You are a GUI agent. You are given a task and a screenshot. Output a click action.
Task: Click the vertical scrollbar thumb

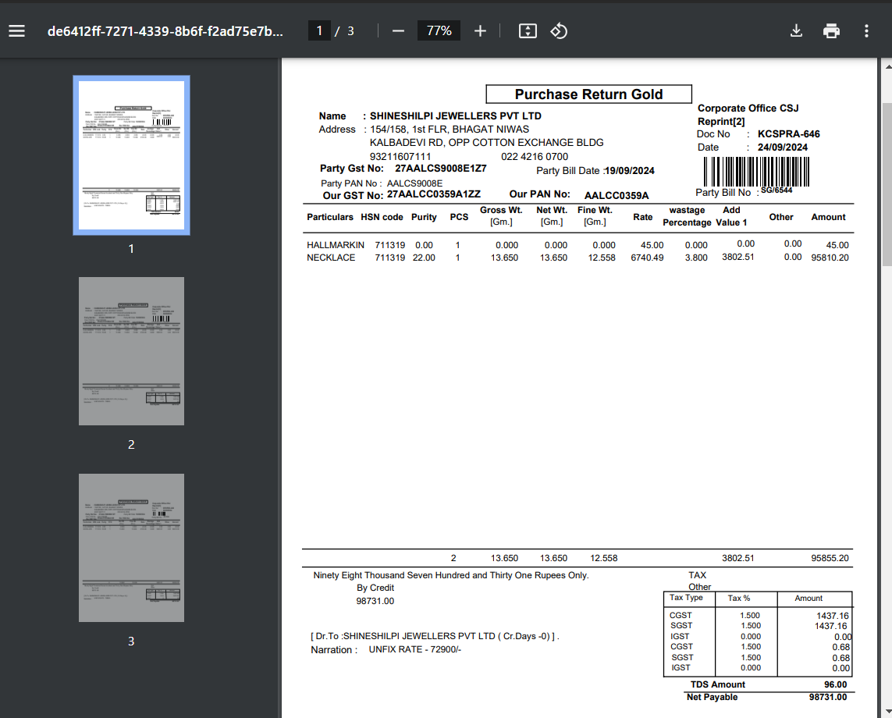[x=887, y=184]
